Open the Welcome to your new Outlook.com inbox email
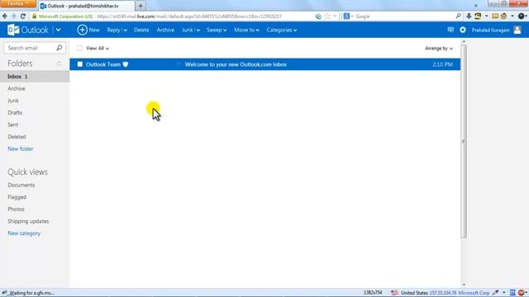The width and height of the screenshot is (529, 297). pos(236,64)
